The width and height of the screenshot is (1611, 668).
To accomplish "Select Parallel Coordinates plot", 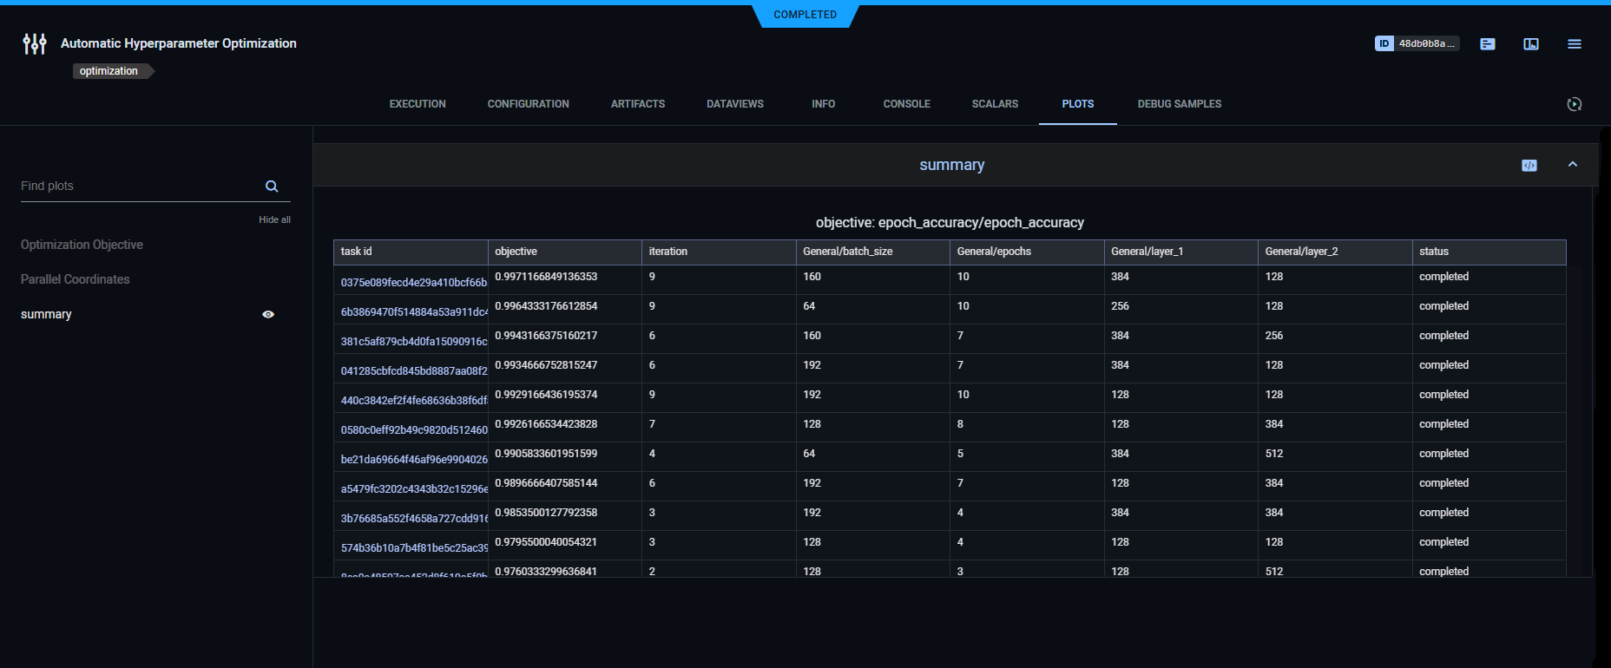I will pyautogui.click(x=76, y=279).
